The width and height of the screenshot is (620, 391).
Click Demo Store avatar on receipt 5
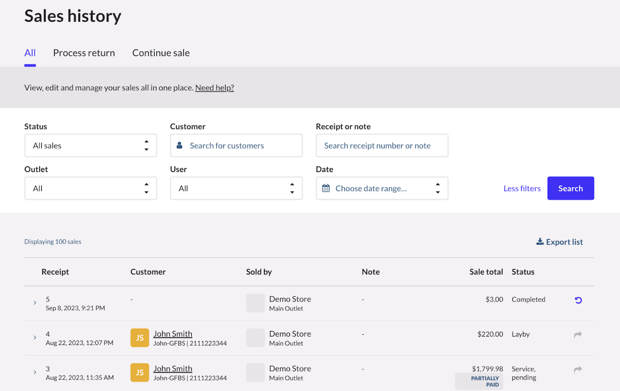click(x=255, y=303)
